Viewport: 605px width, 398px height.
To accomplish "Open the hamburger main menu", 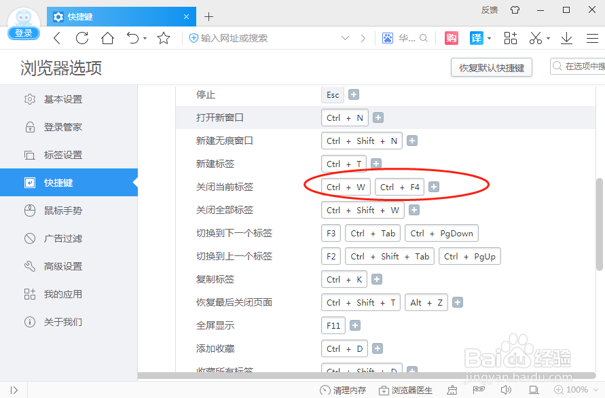I will 592,38.
